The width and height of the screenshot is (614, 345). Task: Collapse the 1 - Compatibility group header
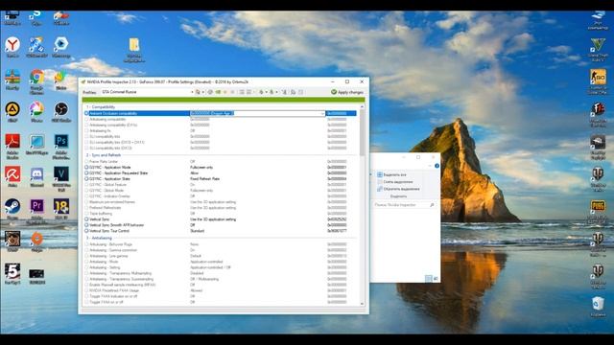pos(101,106)
